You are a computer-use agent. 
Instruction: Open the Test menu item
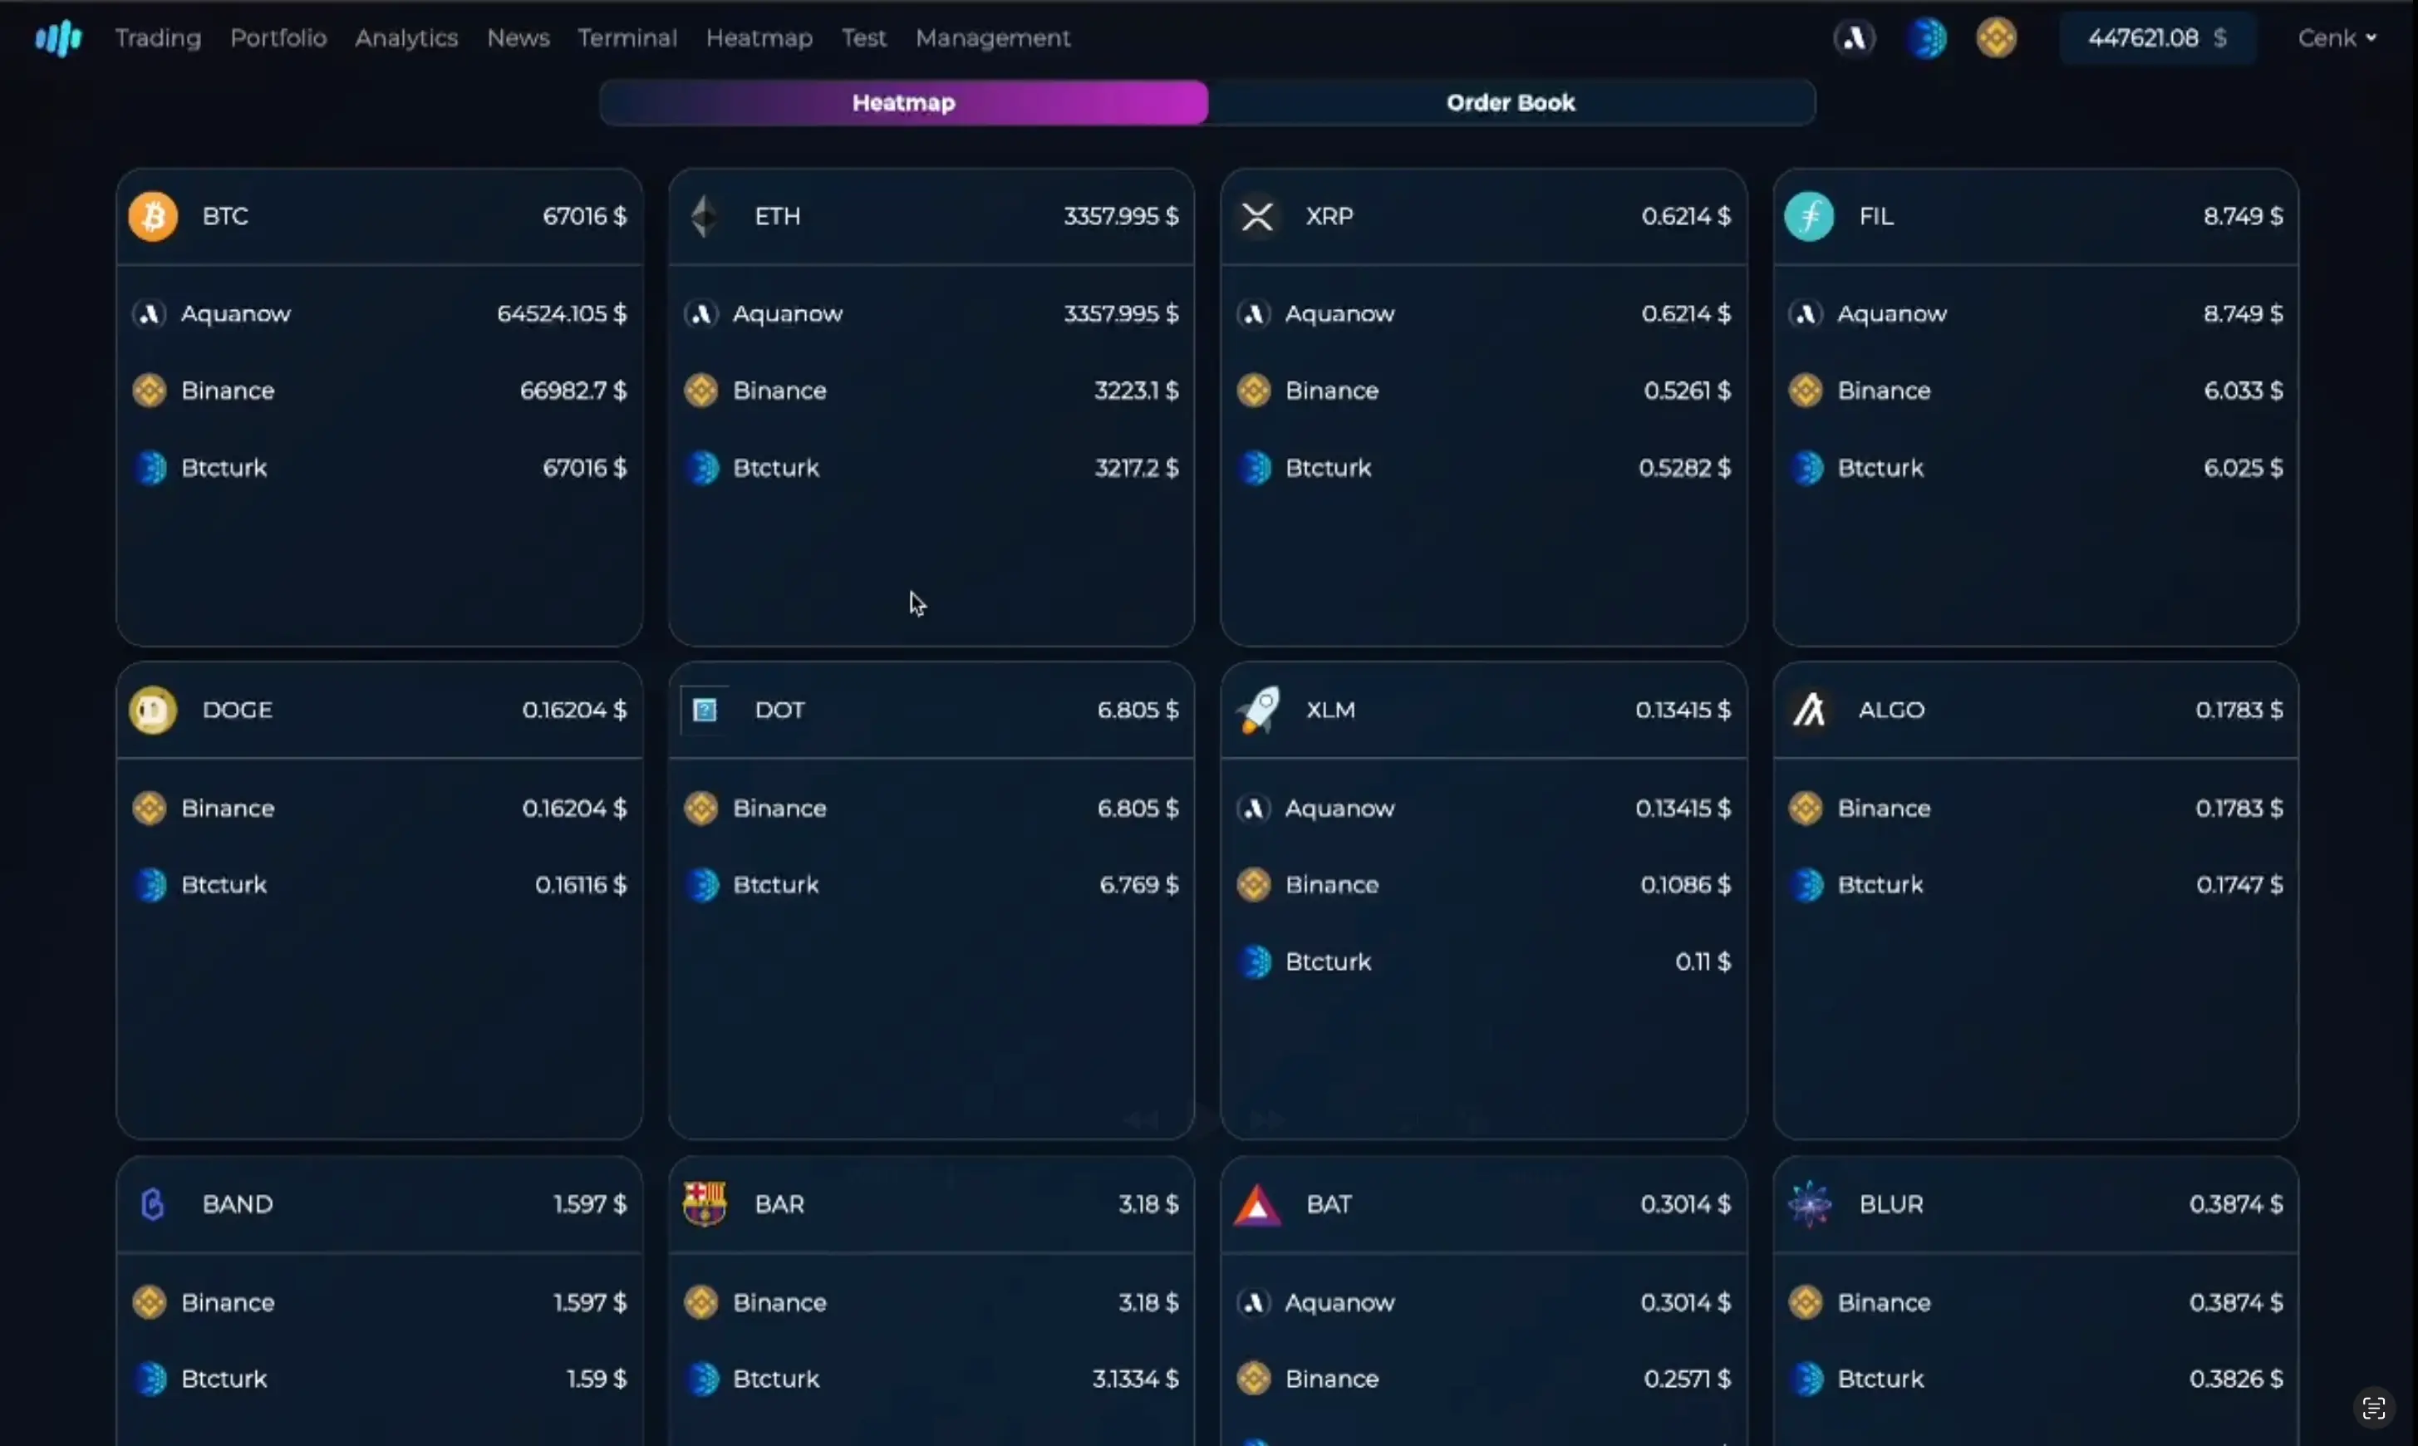(x=864, y=38)
